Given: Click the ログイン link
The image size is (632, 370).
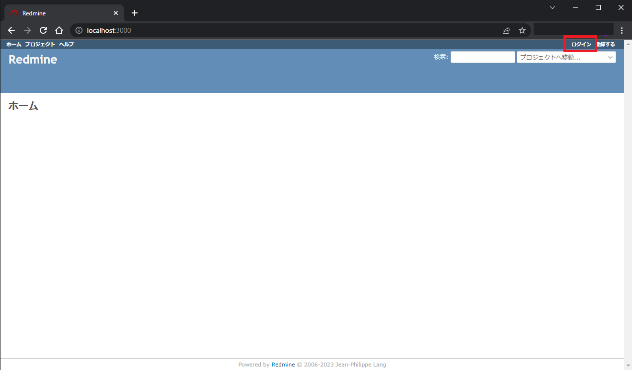Looking at the screenshot, I should [580, 44].
